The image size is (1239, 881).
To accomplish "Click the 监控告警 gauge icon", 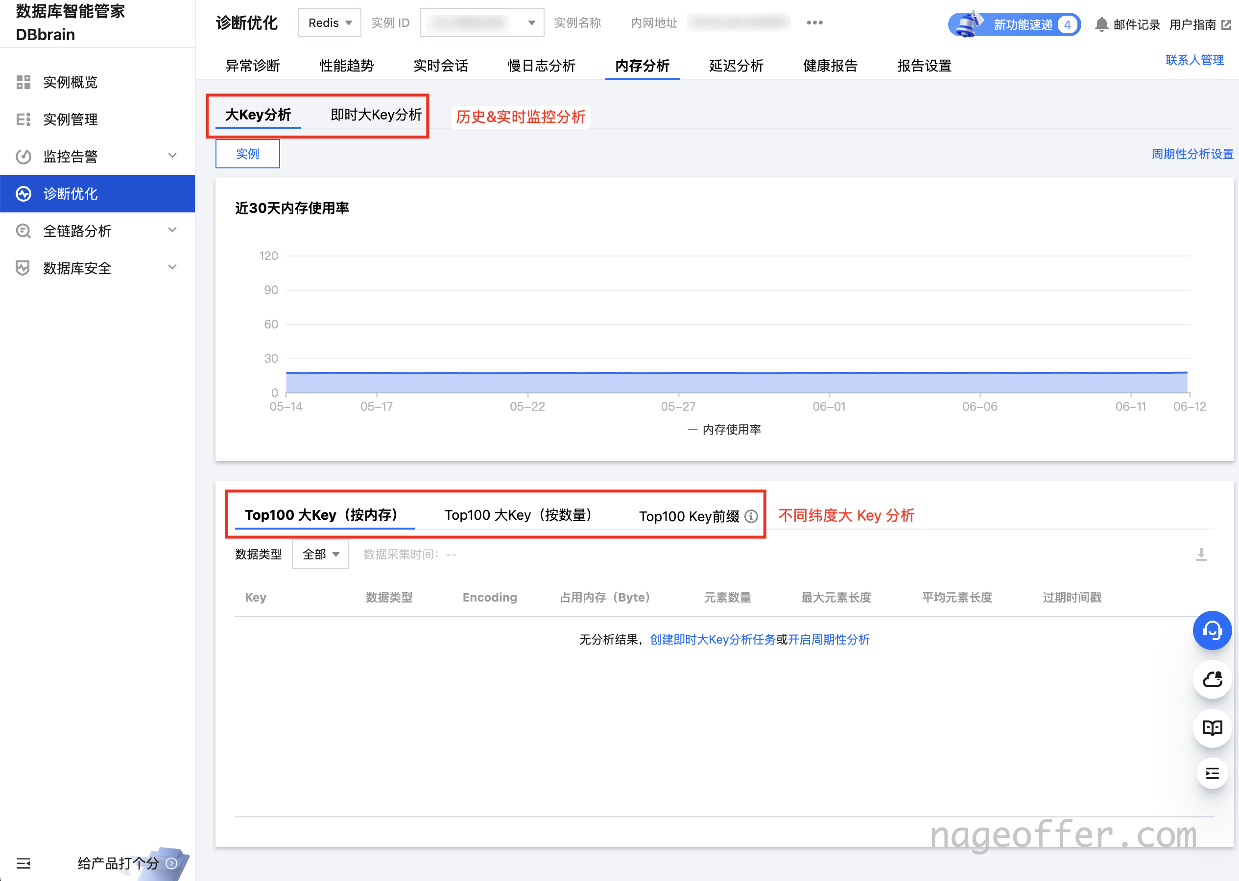I will [24, 156].
